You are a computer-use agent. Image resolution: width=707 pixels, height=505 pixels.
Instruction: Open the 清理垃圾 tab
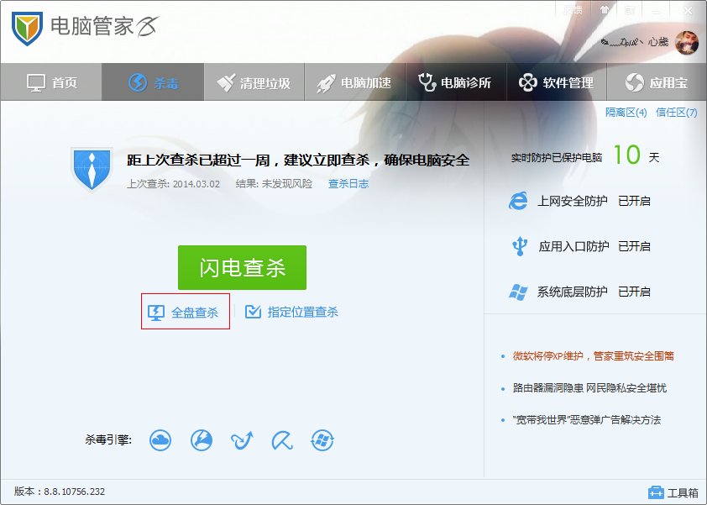(253, 82)
